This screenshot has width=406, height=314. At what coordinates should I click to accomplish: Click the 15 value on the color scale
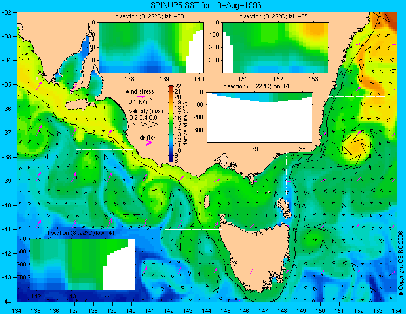click(x=178, y=124)
